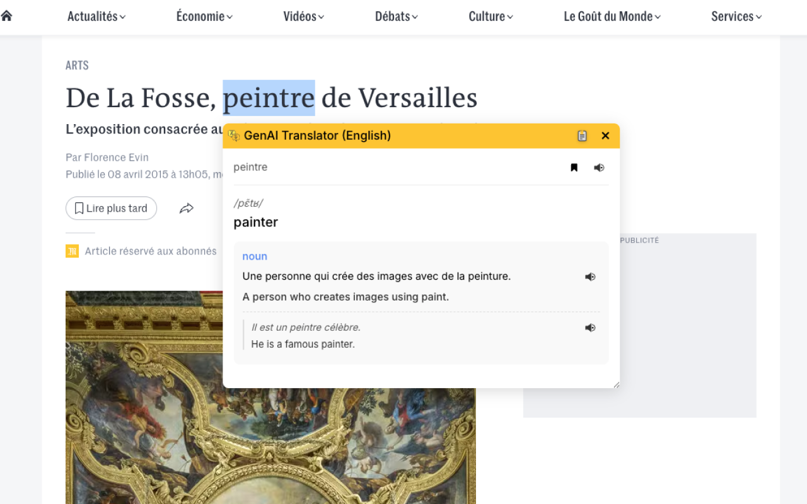The height and width of the screenshot is (504, 807).
Task: Click the Article réservé aux abonnés text
Action: click(x=151, y=251)
